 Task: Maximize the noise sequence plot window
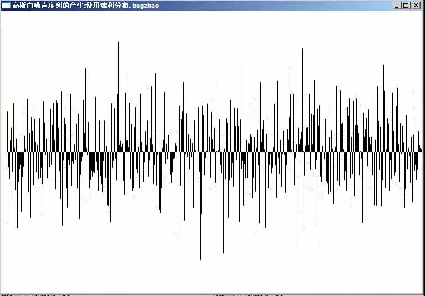coord(406,5)
